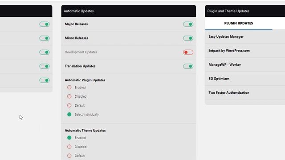The height and width of the screenshot is (160, 285).
Task: Select Enabled under Automatic Plugin Updates
Action: [x=69, y=87]
